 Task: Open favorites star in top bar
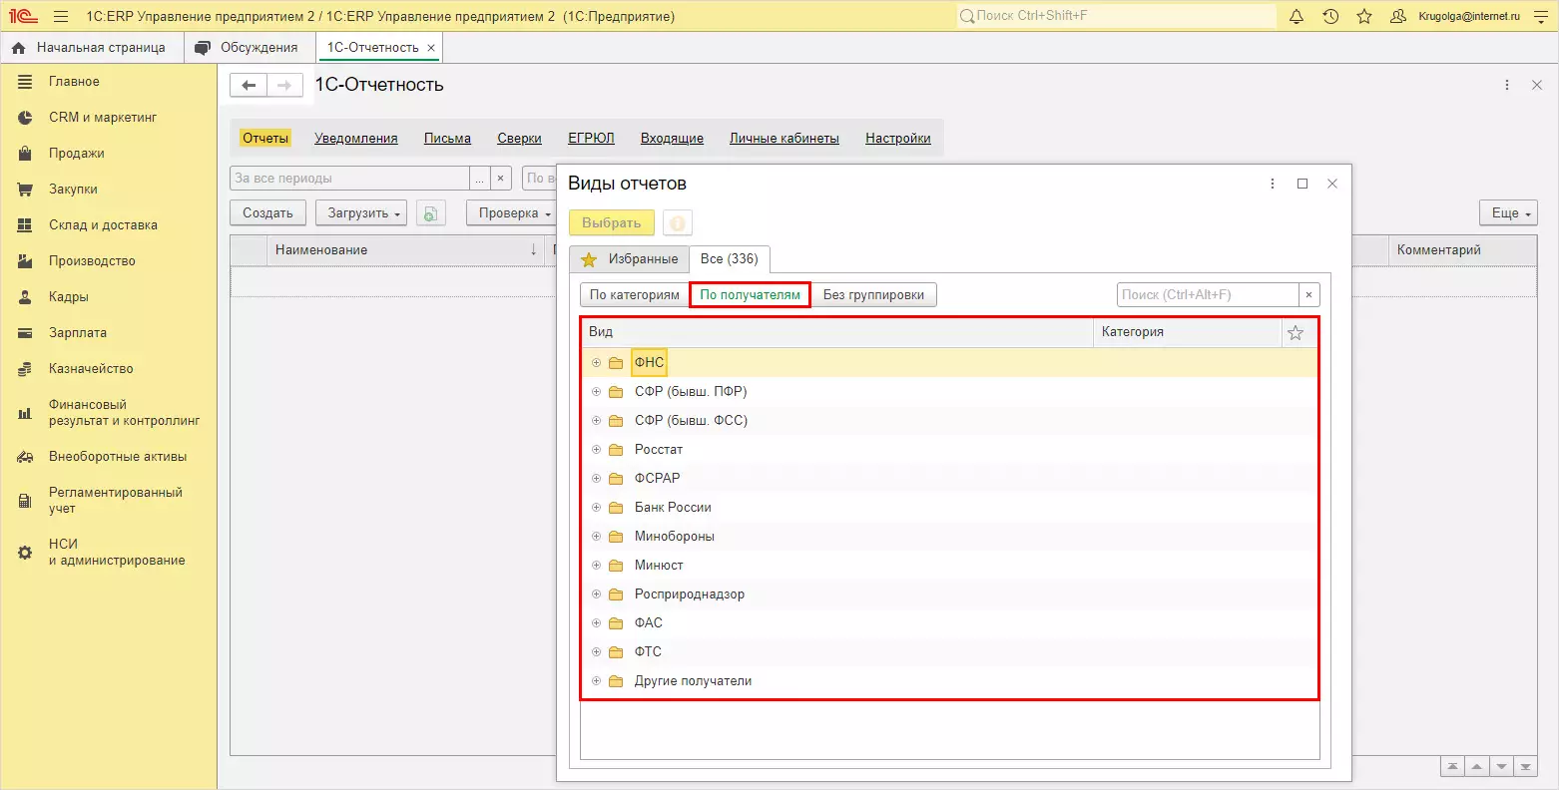coord(1364,16)
